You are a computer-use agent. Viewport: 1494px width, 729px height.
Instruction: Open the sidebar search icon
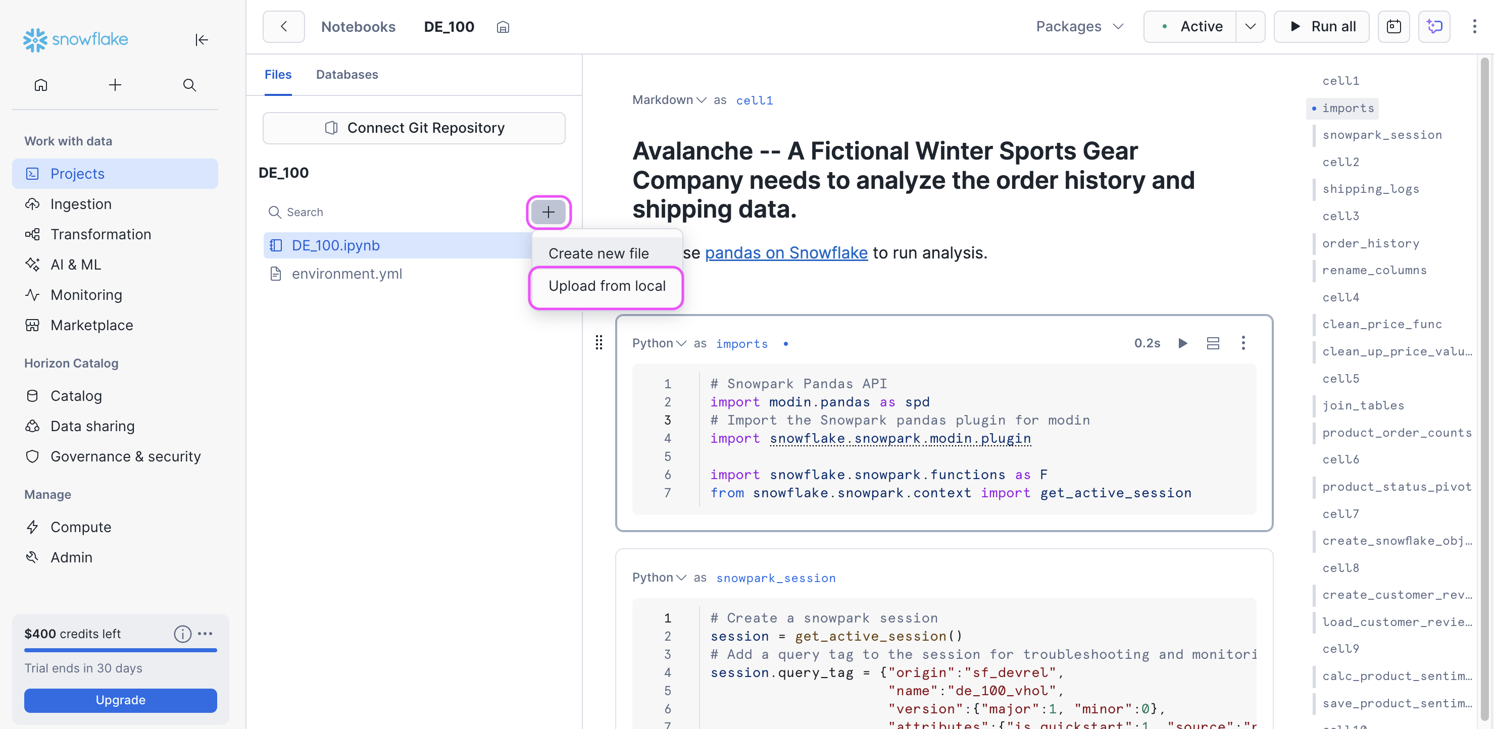coord(189,85)
